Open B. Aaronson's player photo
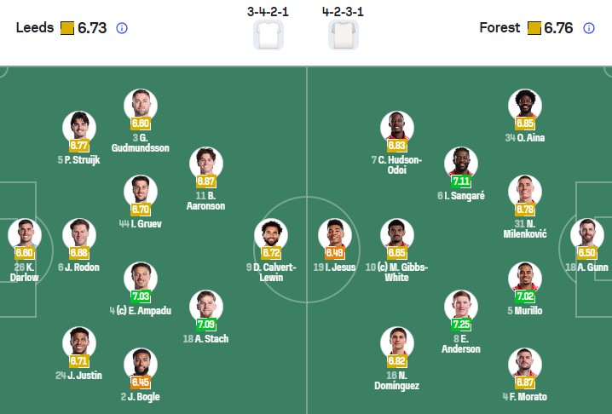Image resolution: width=612 pixels, height=414 pixels. (x=205, y=163)
